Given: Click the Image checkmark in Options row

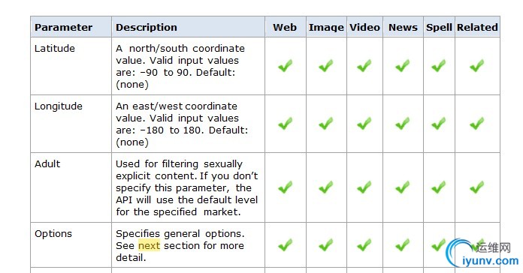Looking at the screenshot, I should [x=326, y=245].
